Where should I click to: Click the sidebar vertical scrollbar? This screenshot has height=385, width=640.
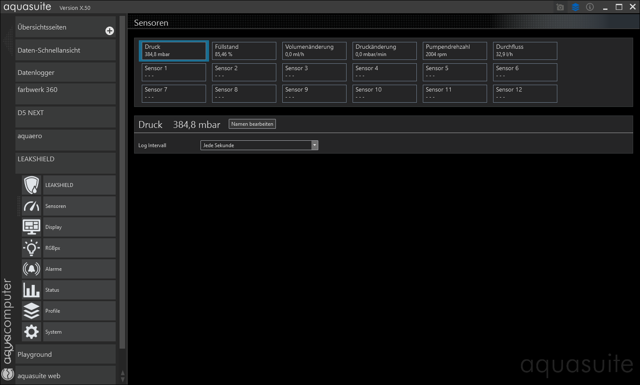pyautogui.click(x=123, y=183)
